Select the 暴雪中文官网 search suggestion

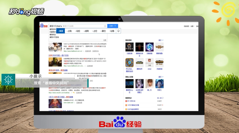coord(54,37)
